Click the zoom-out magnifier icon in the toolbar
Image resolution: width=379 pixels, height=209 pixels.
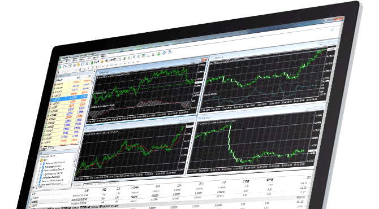tap(139, 56)
